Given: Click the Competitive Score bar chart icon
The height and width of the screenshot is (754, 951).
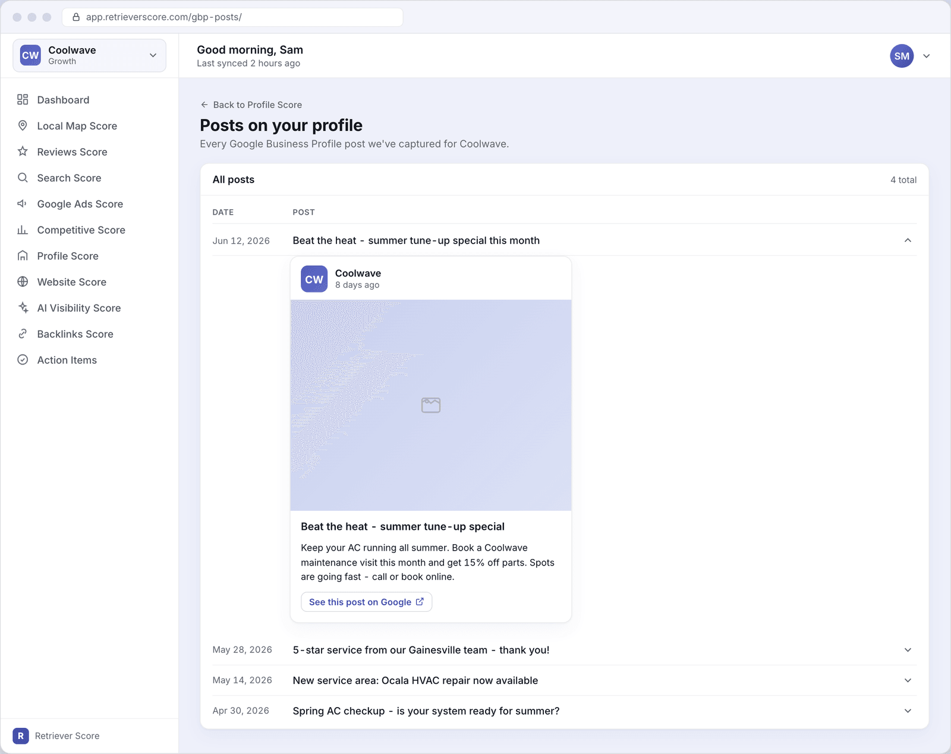Looking at the screenshot, I should click(23, 230).
